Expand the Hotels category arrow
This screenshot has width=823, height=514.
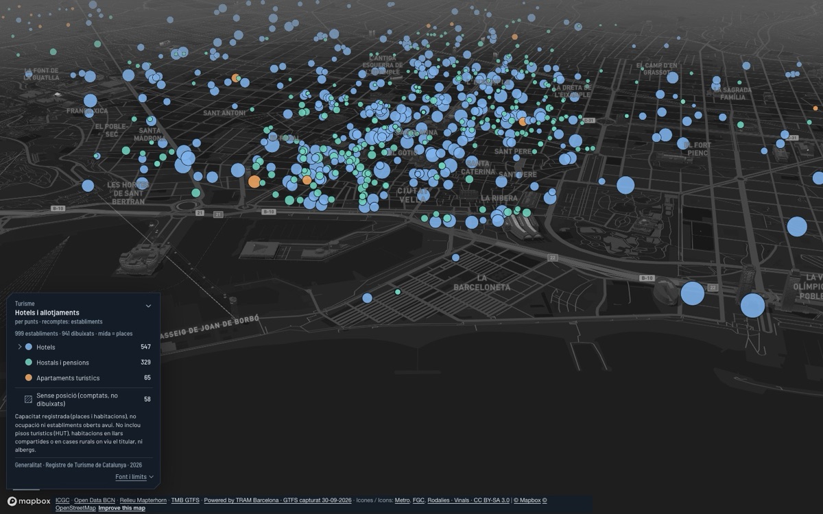[20, 347]
